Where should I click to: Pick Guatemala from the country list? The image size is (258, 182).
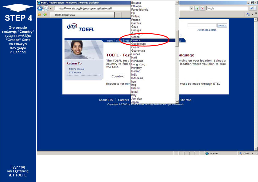click(153, 50)
